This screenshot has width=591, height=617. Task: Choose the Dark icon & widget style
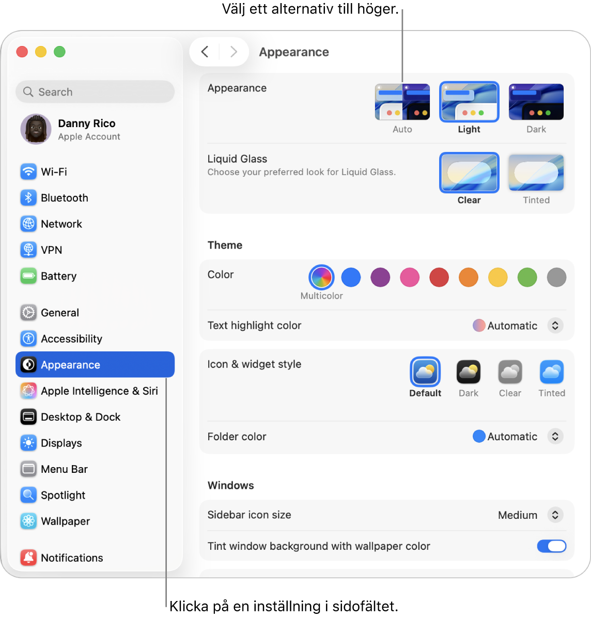(x=468, y=372)
